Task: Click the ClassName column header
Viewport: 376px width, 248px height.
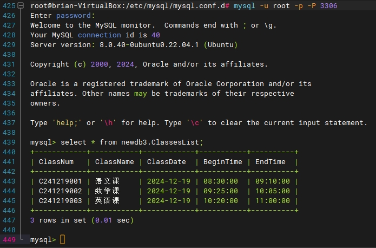Action: point(114,162)
